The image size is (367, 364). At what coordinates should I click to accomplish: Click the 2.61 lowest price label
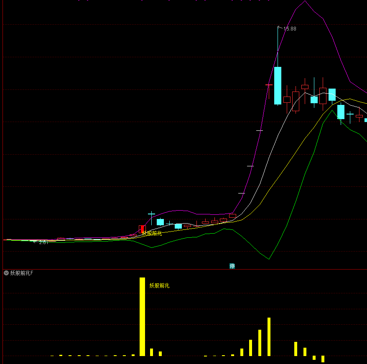(x=43, y=242)
